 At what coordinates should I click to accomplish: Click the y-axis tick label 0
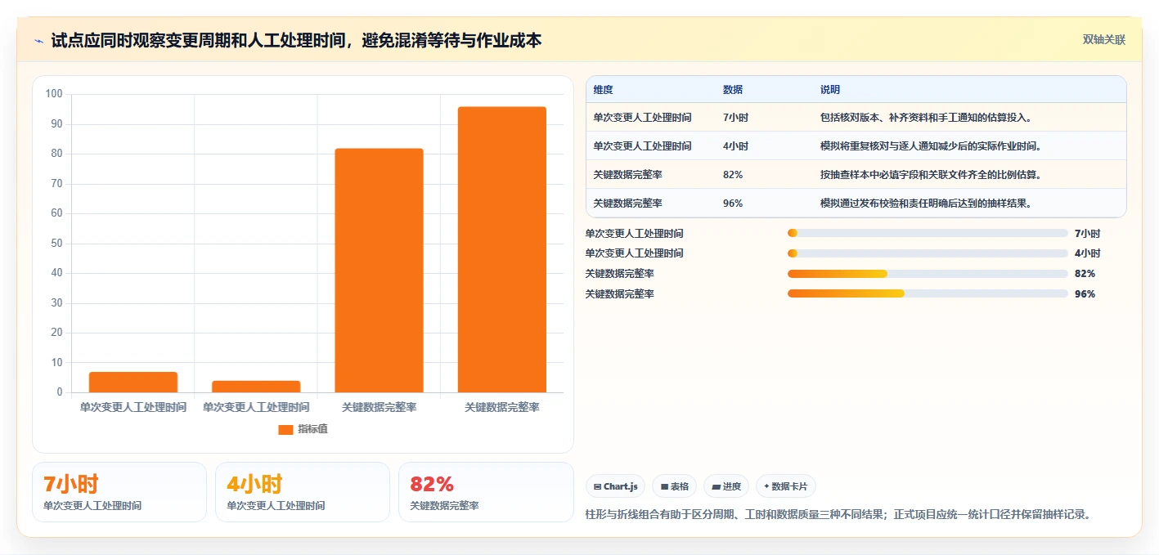click(60, 392)
